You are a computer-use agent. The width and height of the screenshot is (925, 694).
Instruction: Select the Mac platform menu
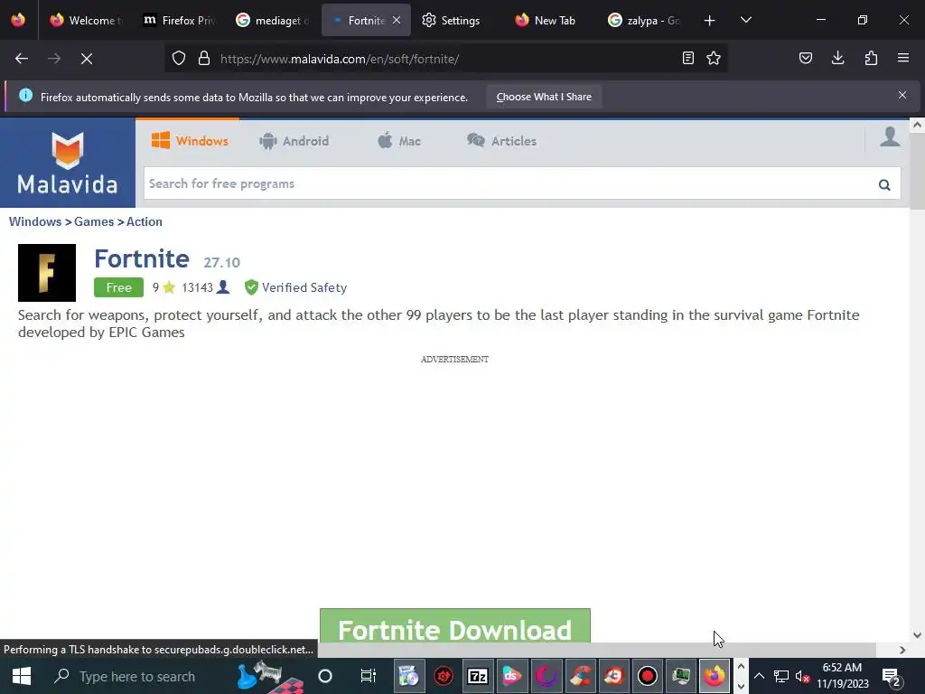click(x=399, y=141)
